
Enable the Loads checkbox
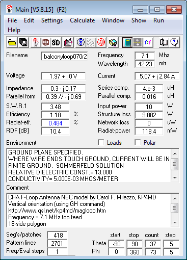(x=101, y=142)
